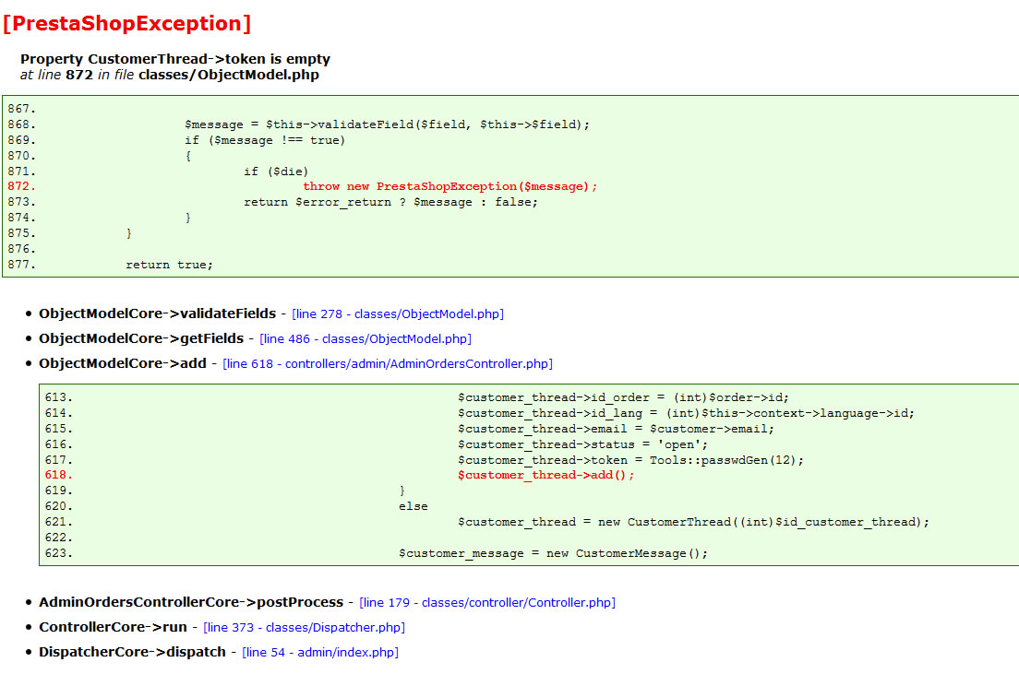The height and width of the screenshot is (686, 1019).
Task: Click code line 616 status 'open'
Action: pos(583,444)
